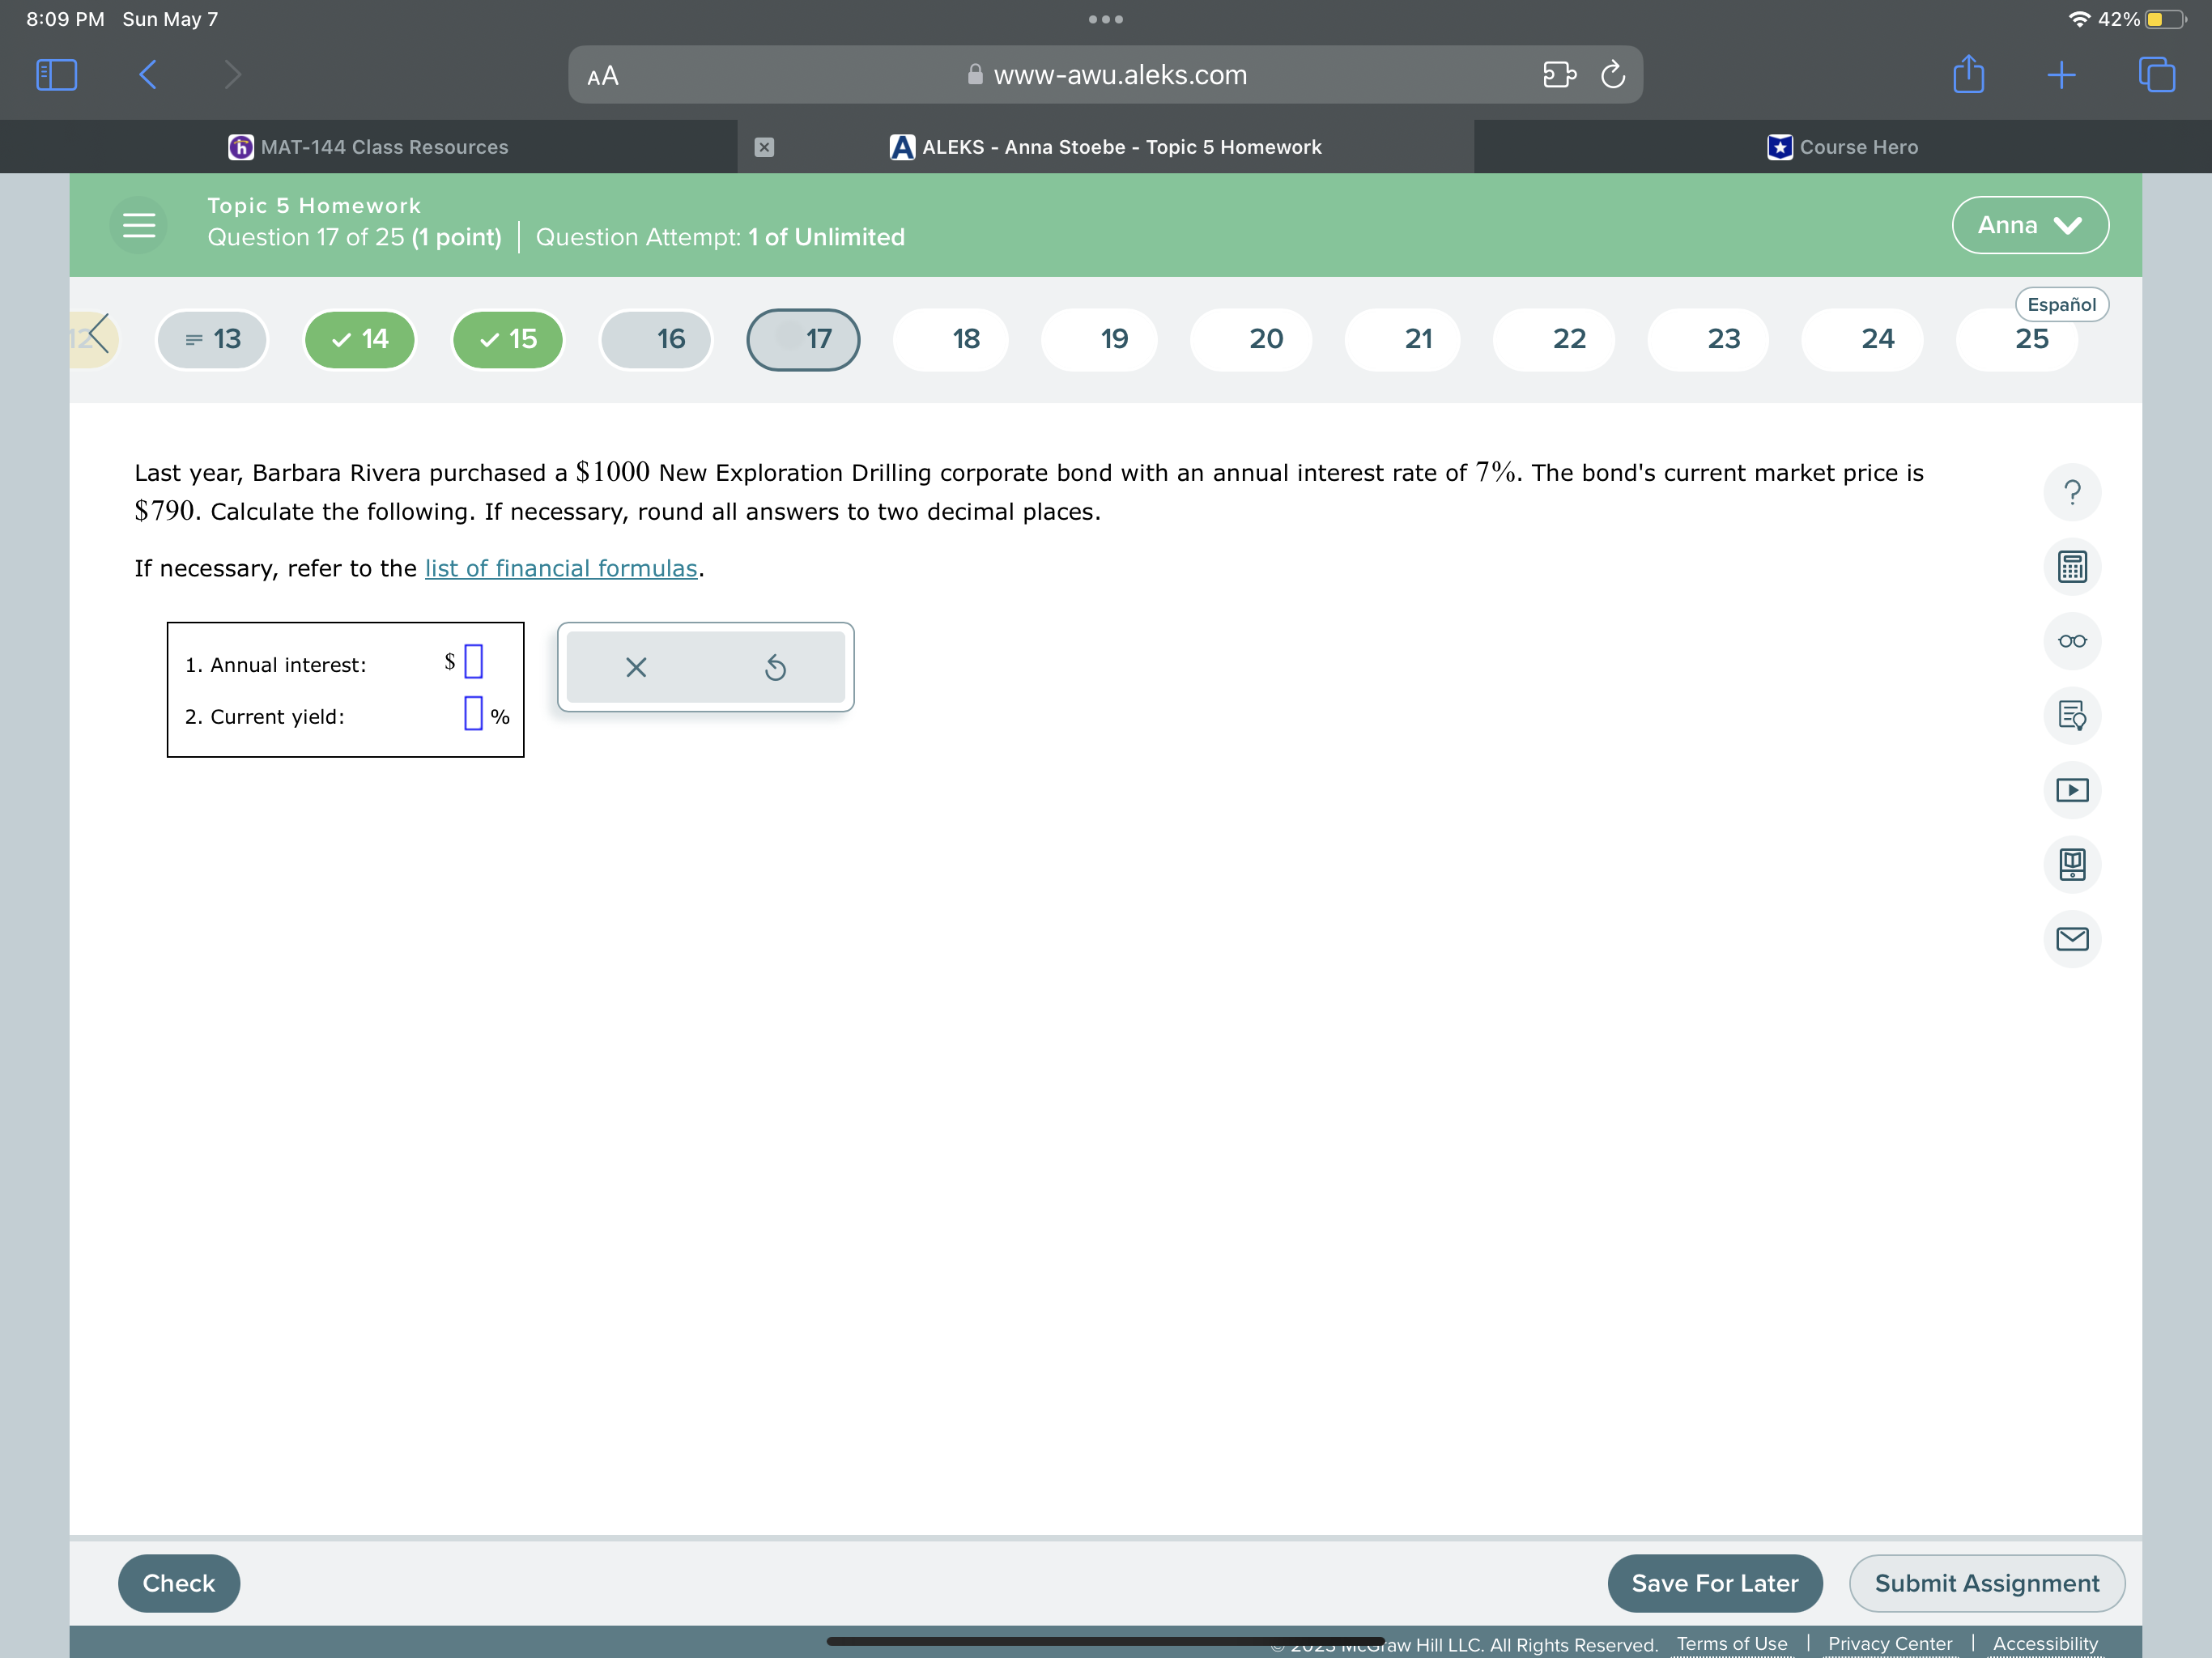Screen dimensions: 2212x1658
Task: Tap Safari AA page settings menu
Action: point(603,76)
